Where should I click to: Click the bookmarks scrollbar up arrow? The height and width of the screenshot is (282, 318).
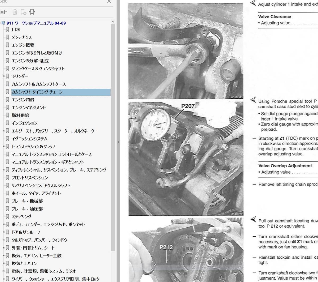(113, 22)
